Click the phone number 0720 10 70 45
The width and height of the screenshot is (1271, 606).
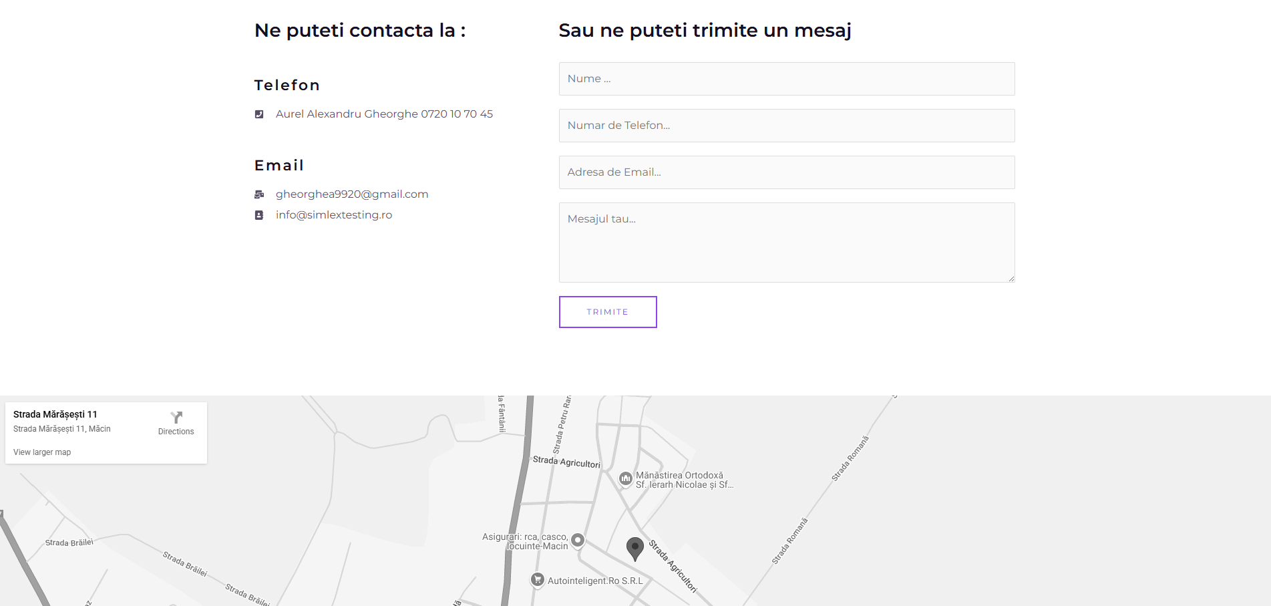click(x=457, y=114)
